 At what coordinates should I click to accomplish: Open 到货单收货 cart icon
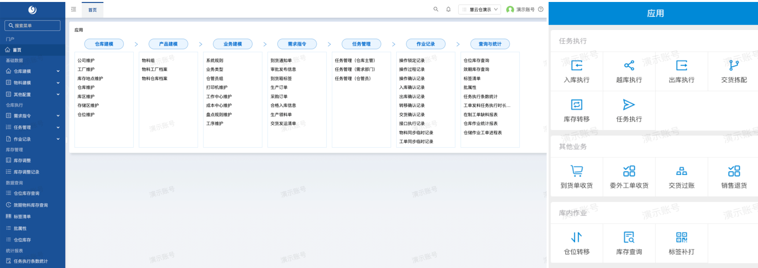point(576,171)
